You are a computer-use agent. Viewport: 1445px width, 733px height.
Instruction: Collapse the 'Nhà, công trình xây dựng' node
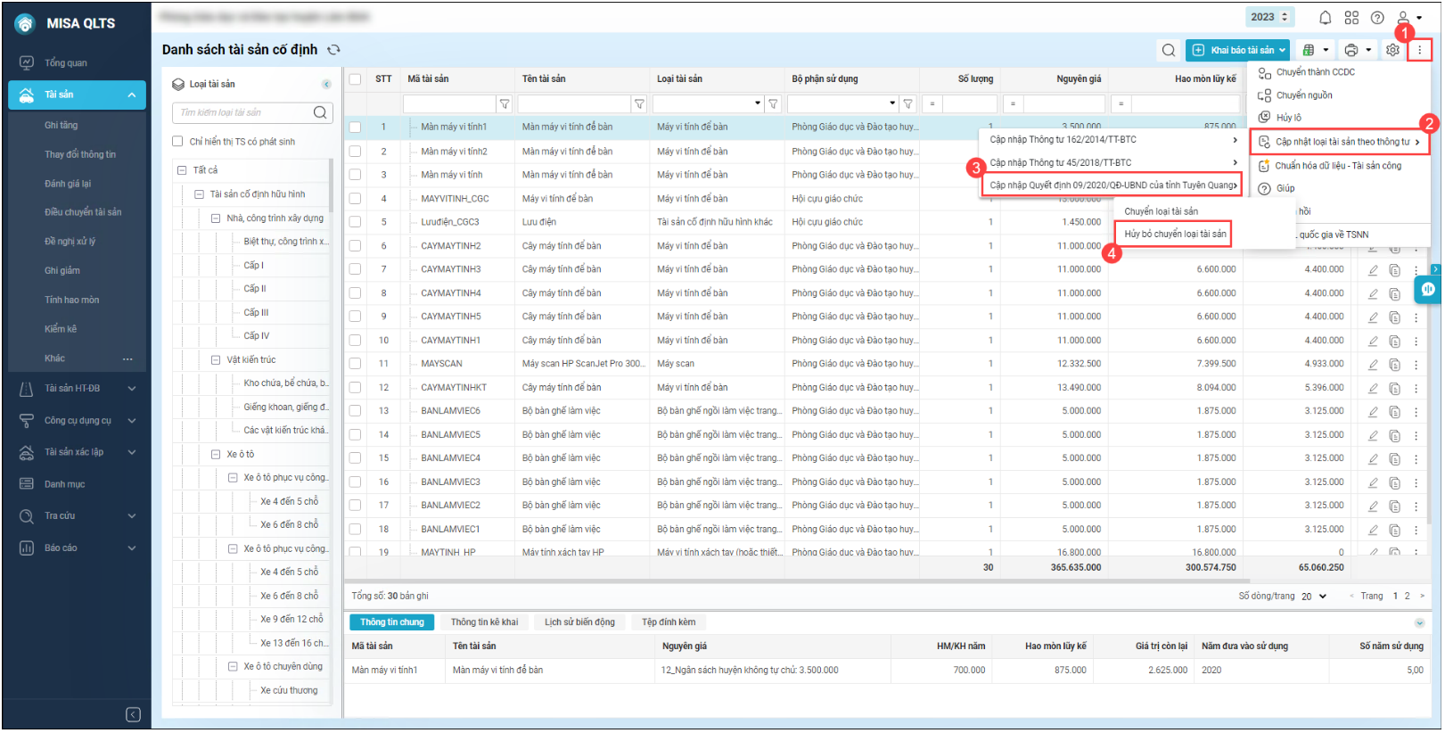click(216, 218)
